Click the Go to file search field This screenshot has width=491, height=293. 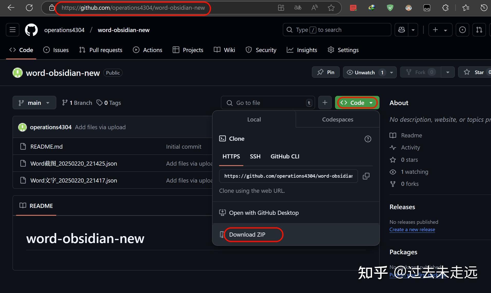[x=267, y=103]
